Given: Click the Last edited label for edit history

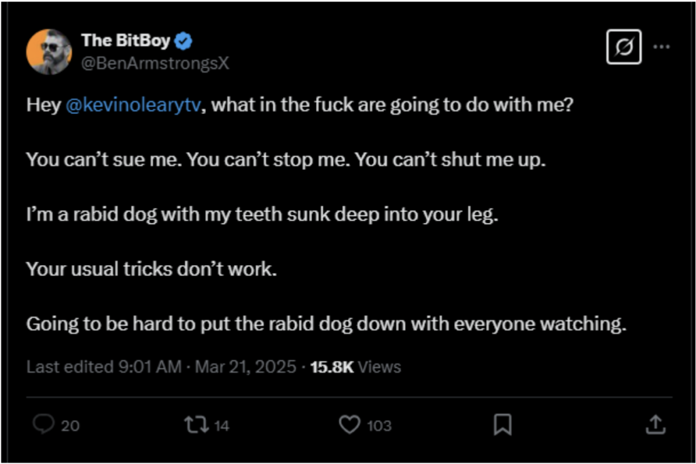Looking at the screenshot, I should point(69,367).
